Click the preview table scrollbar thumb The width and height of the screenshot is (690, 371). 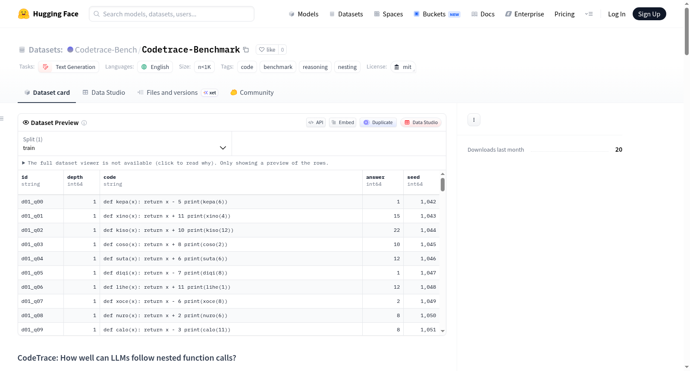coord(442,184)
